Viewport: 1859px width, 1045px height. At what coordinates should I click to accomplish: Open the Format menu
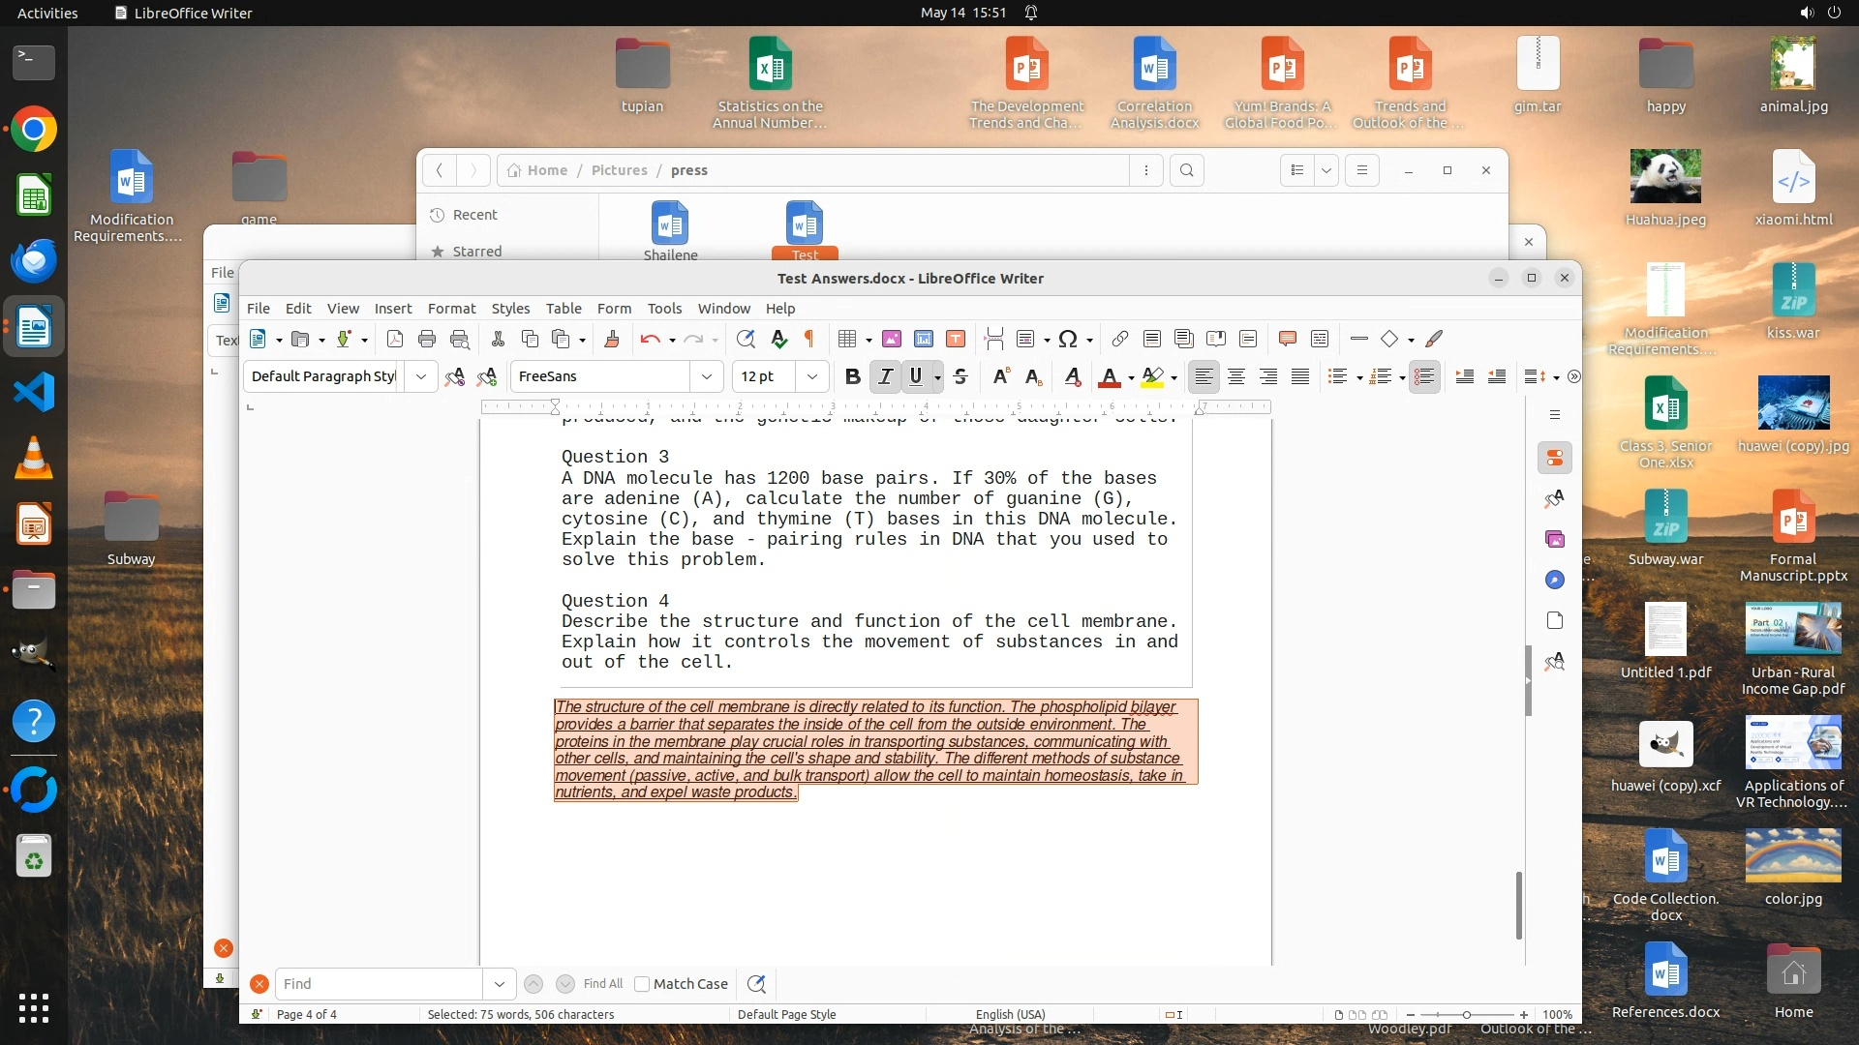tap(451, 309)
